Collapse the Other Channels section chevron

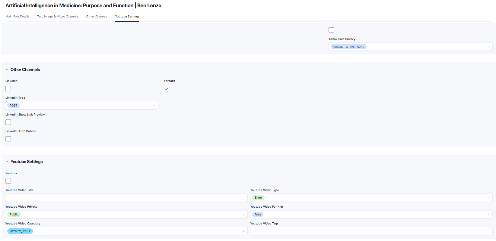(7, 70)
